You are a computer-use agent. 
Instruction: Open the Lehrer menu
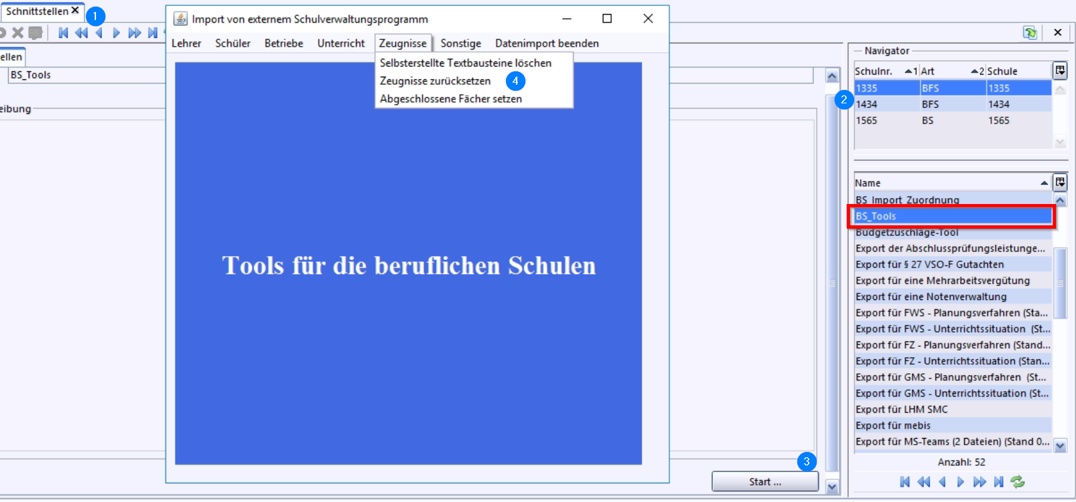[186, 43]
